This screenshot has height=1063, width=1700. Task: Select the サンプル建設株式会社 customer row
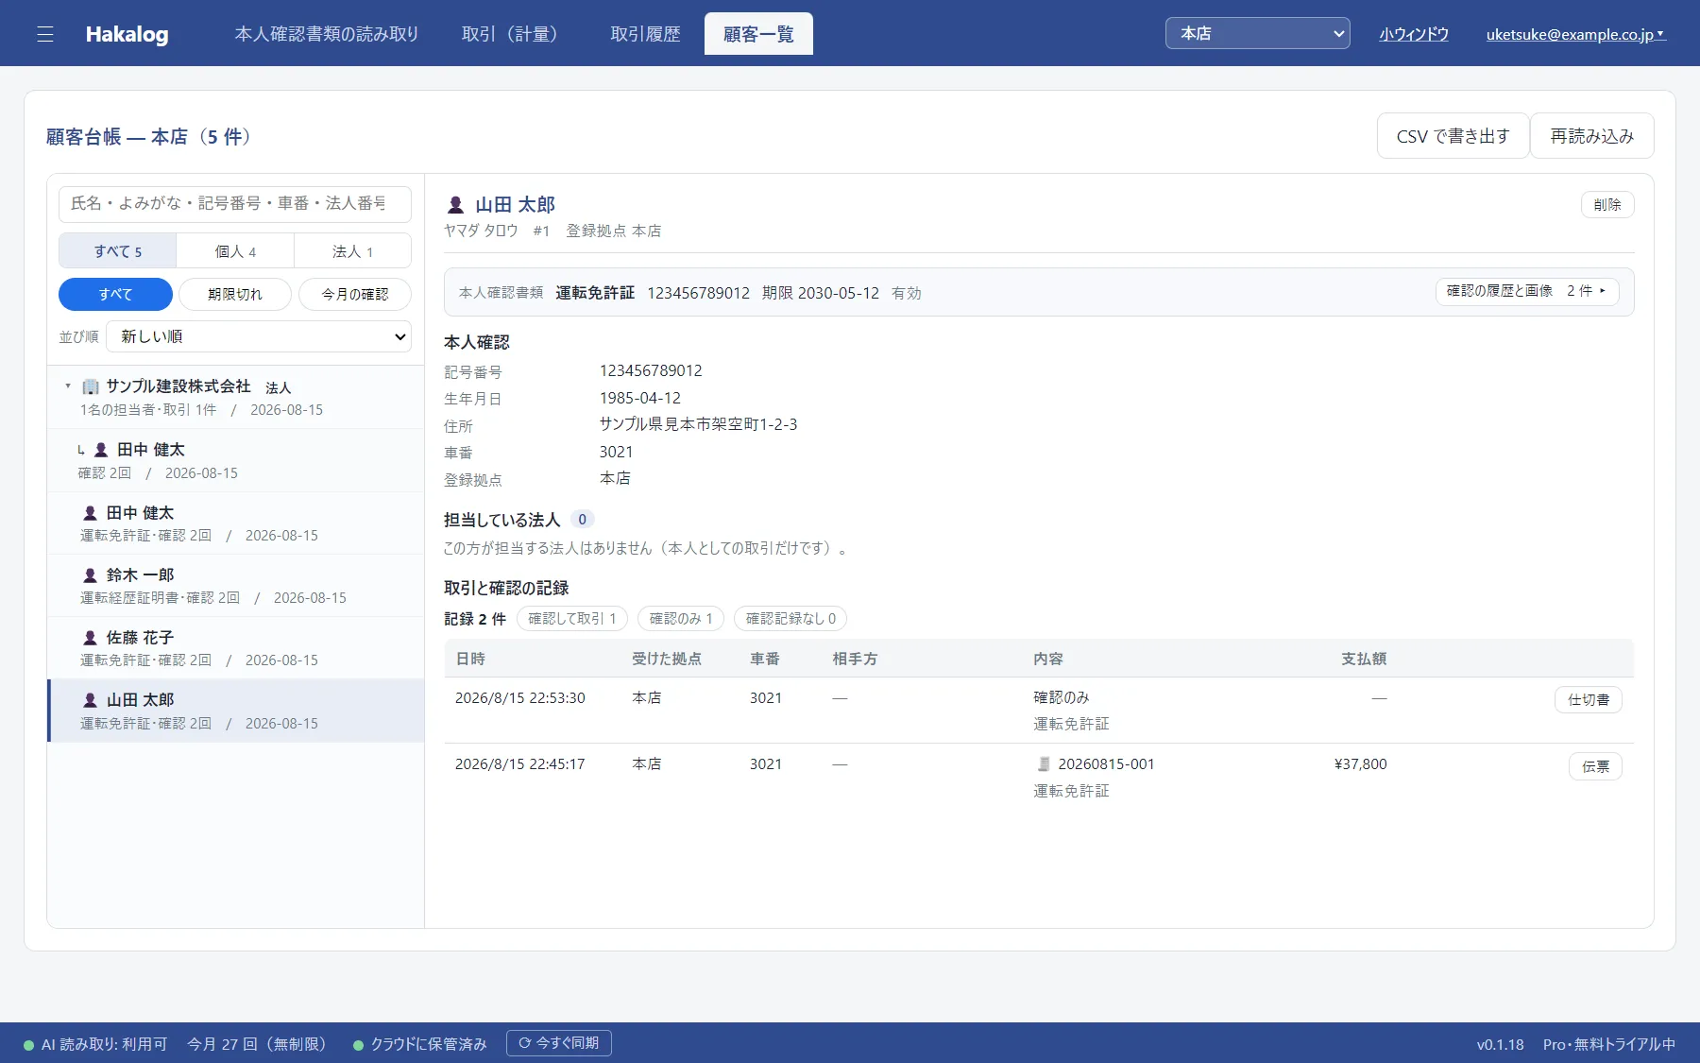235,398
